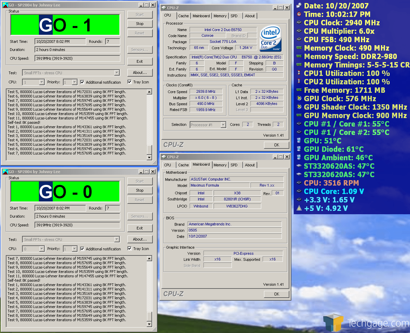
Task: Click the icon beside CPU #1 / Core #2 temperature
Action: click(x=299, y=132)
